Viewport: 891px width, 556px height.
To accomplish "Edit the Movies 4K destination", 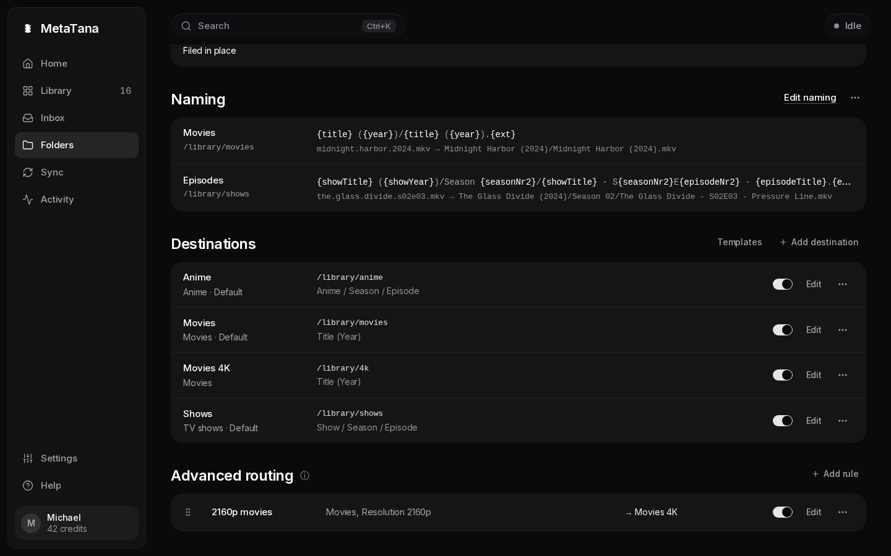I will (814, 375).
